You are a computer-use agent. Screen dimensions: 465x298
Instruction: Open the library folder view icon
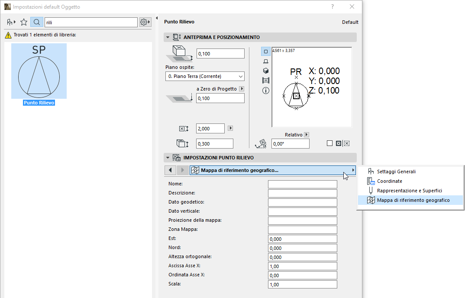pos(11,22)
